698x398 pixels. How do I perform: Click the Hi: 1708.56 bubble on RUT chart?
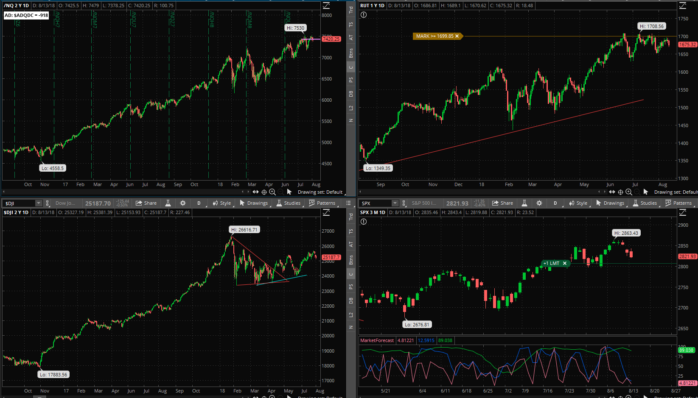pos(652,26)
